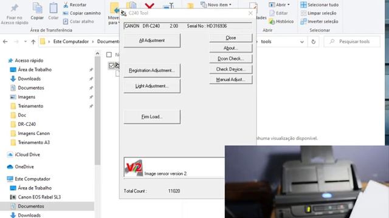
Task: Click Limpar seleção in the ribbon
Action: 318,13
